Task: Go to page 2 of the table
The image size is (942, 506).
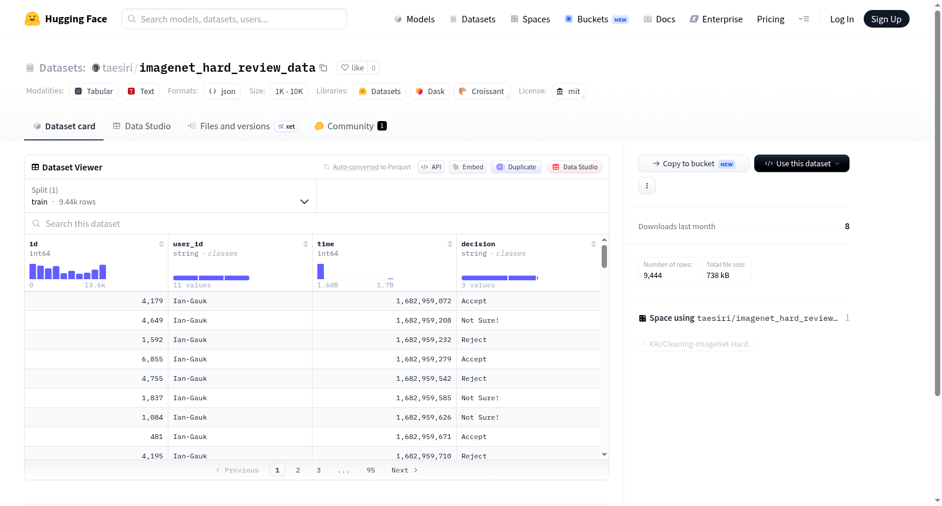Action: pyautogui.click(x=298, y=470)
